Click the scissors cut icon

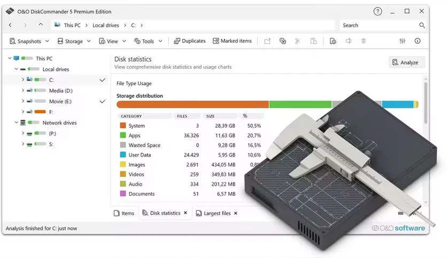pyautogui.click(x=298, y=41)
